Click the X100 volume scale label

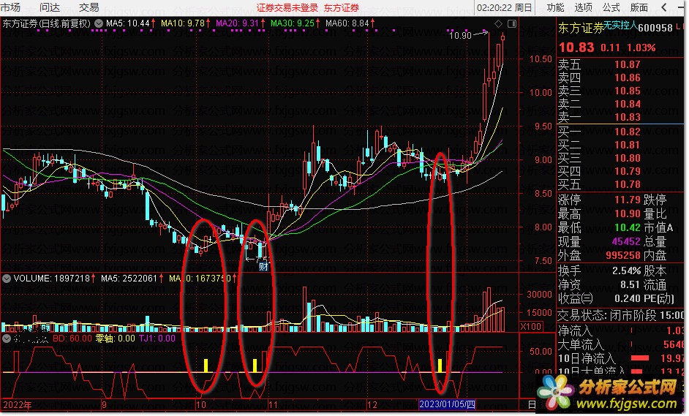coord(530,326)
